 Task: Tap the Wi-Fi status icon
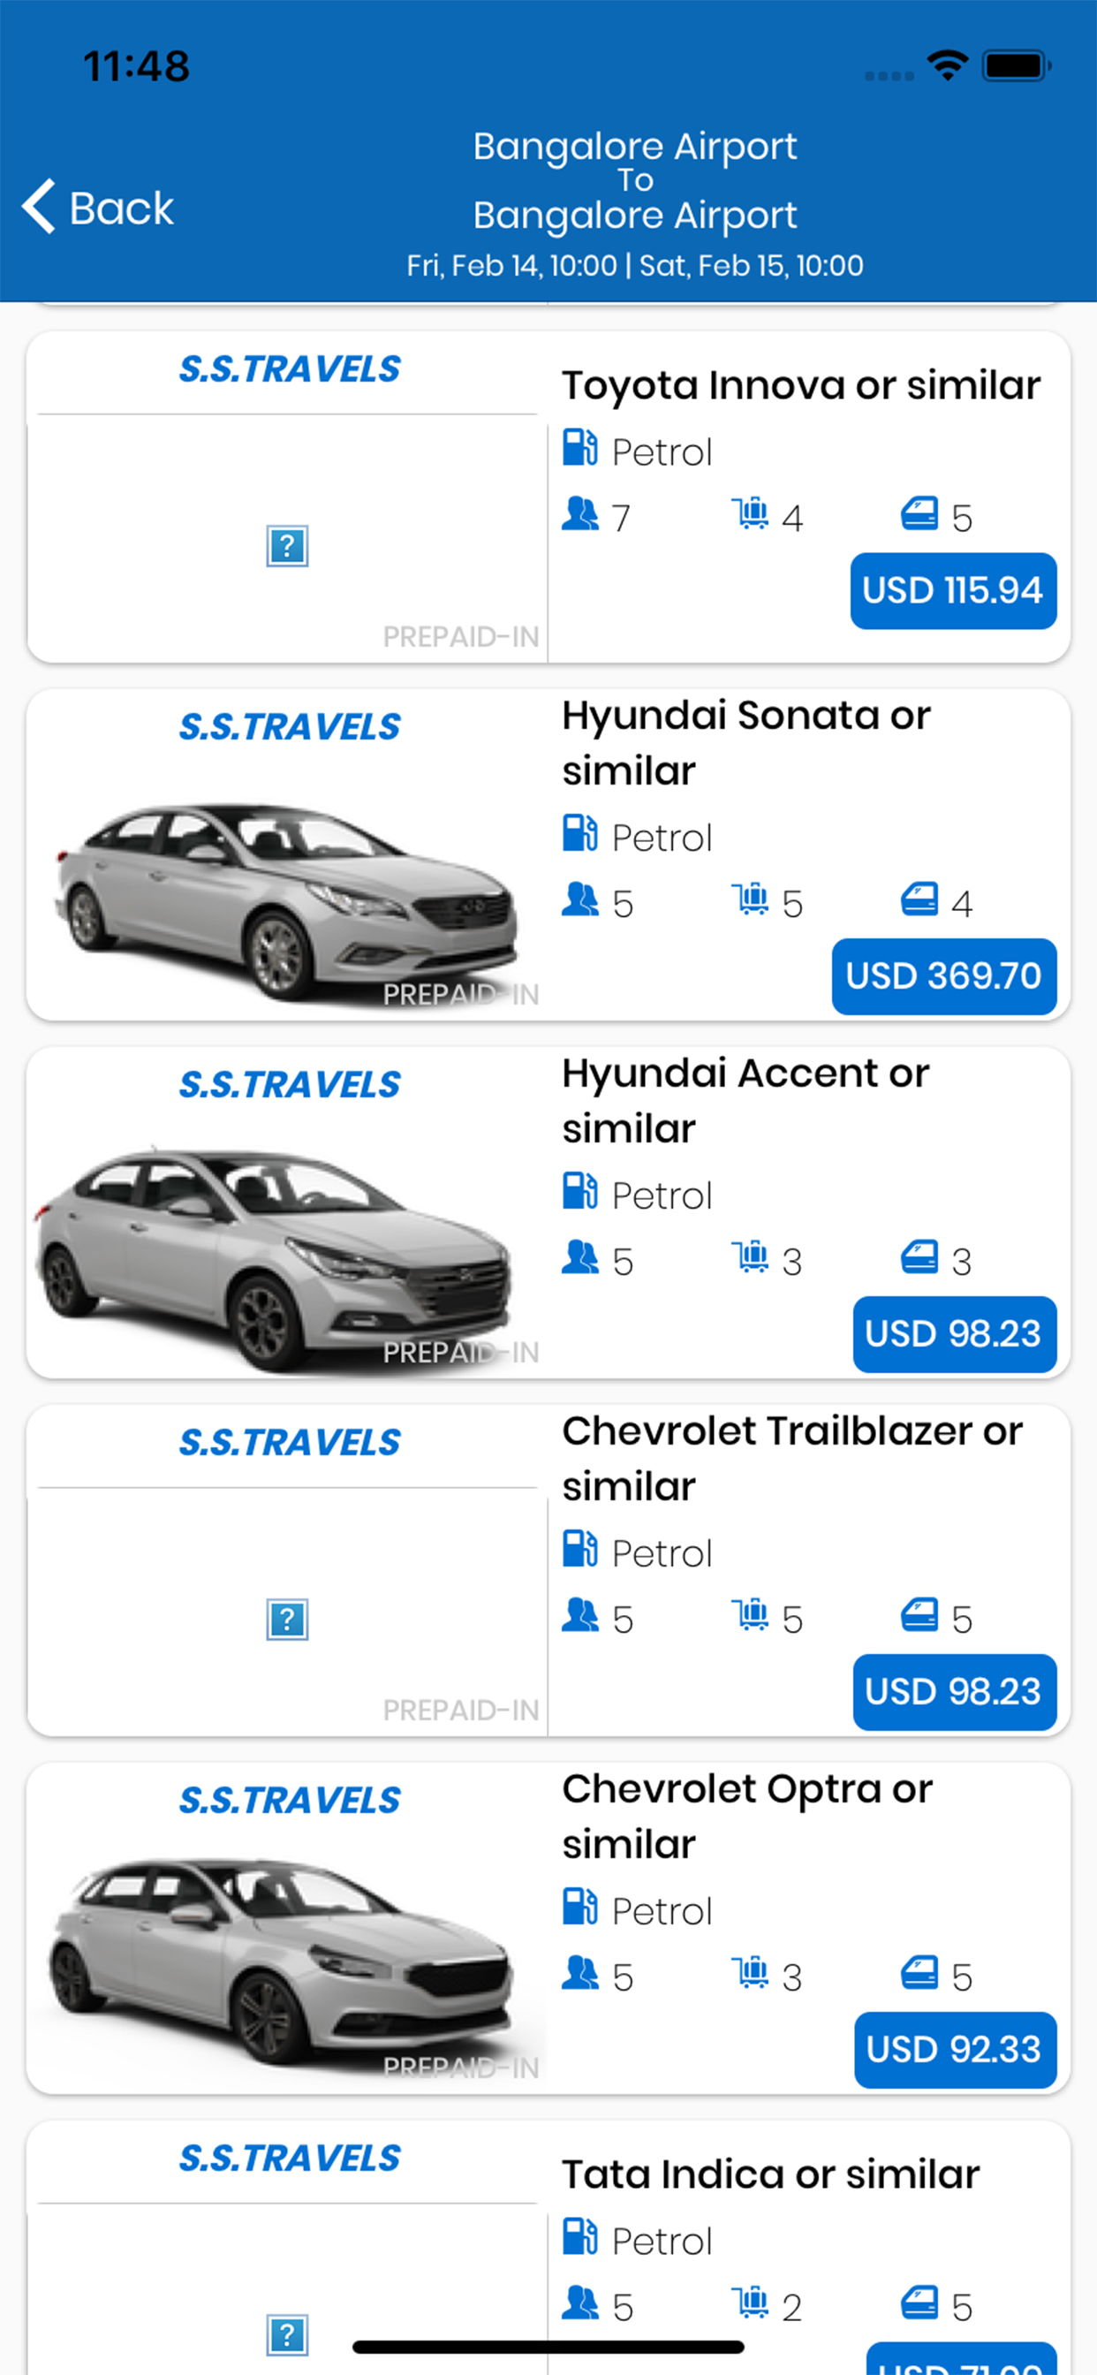[947, 66]
